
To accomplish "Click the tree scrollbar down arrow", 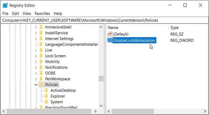I will click(x=101, y=106).
